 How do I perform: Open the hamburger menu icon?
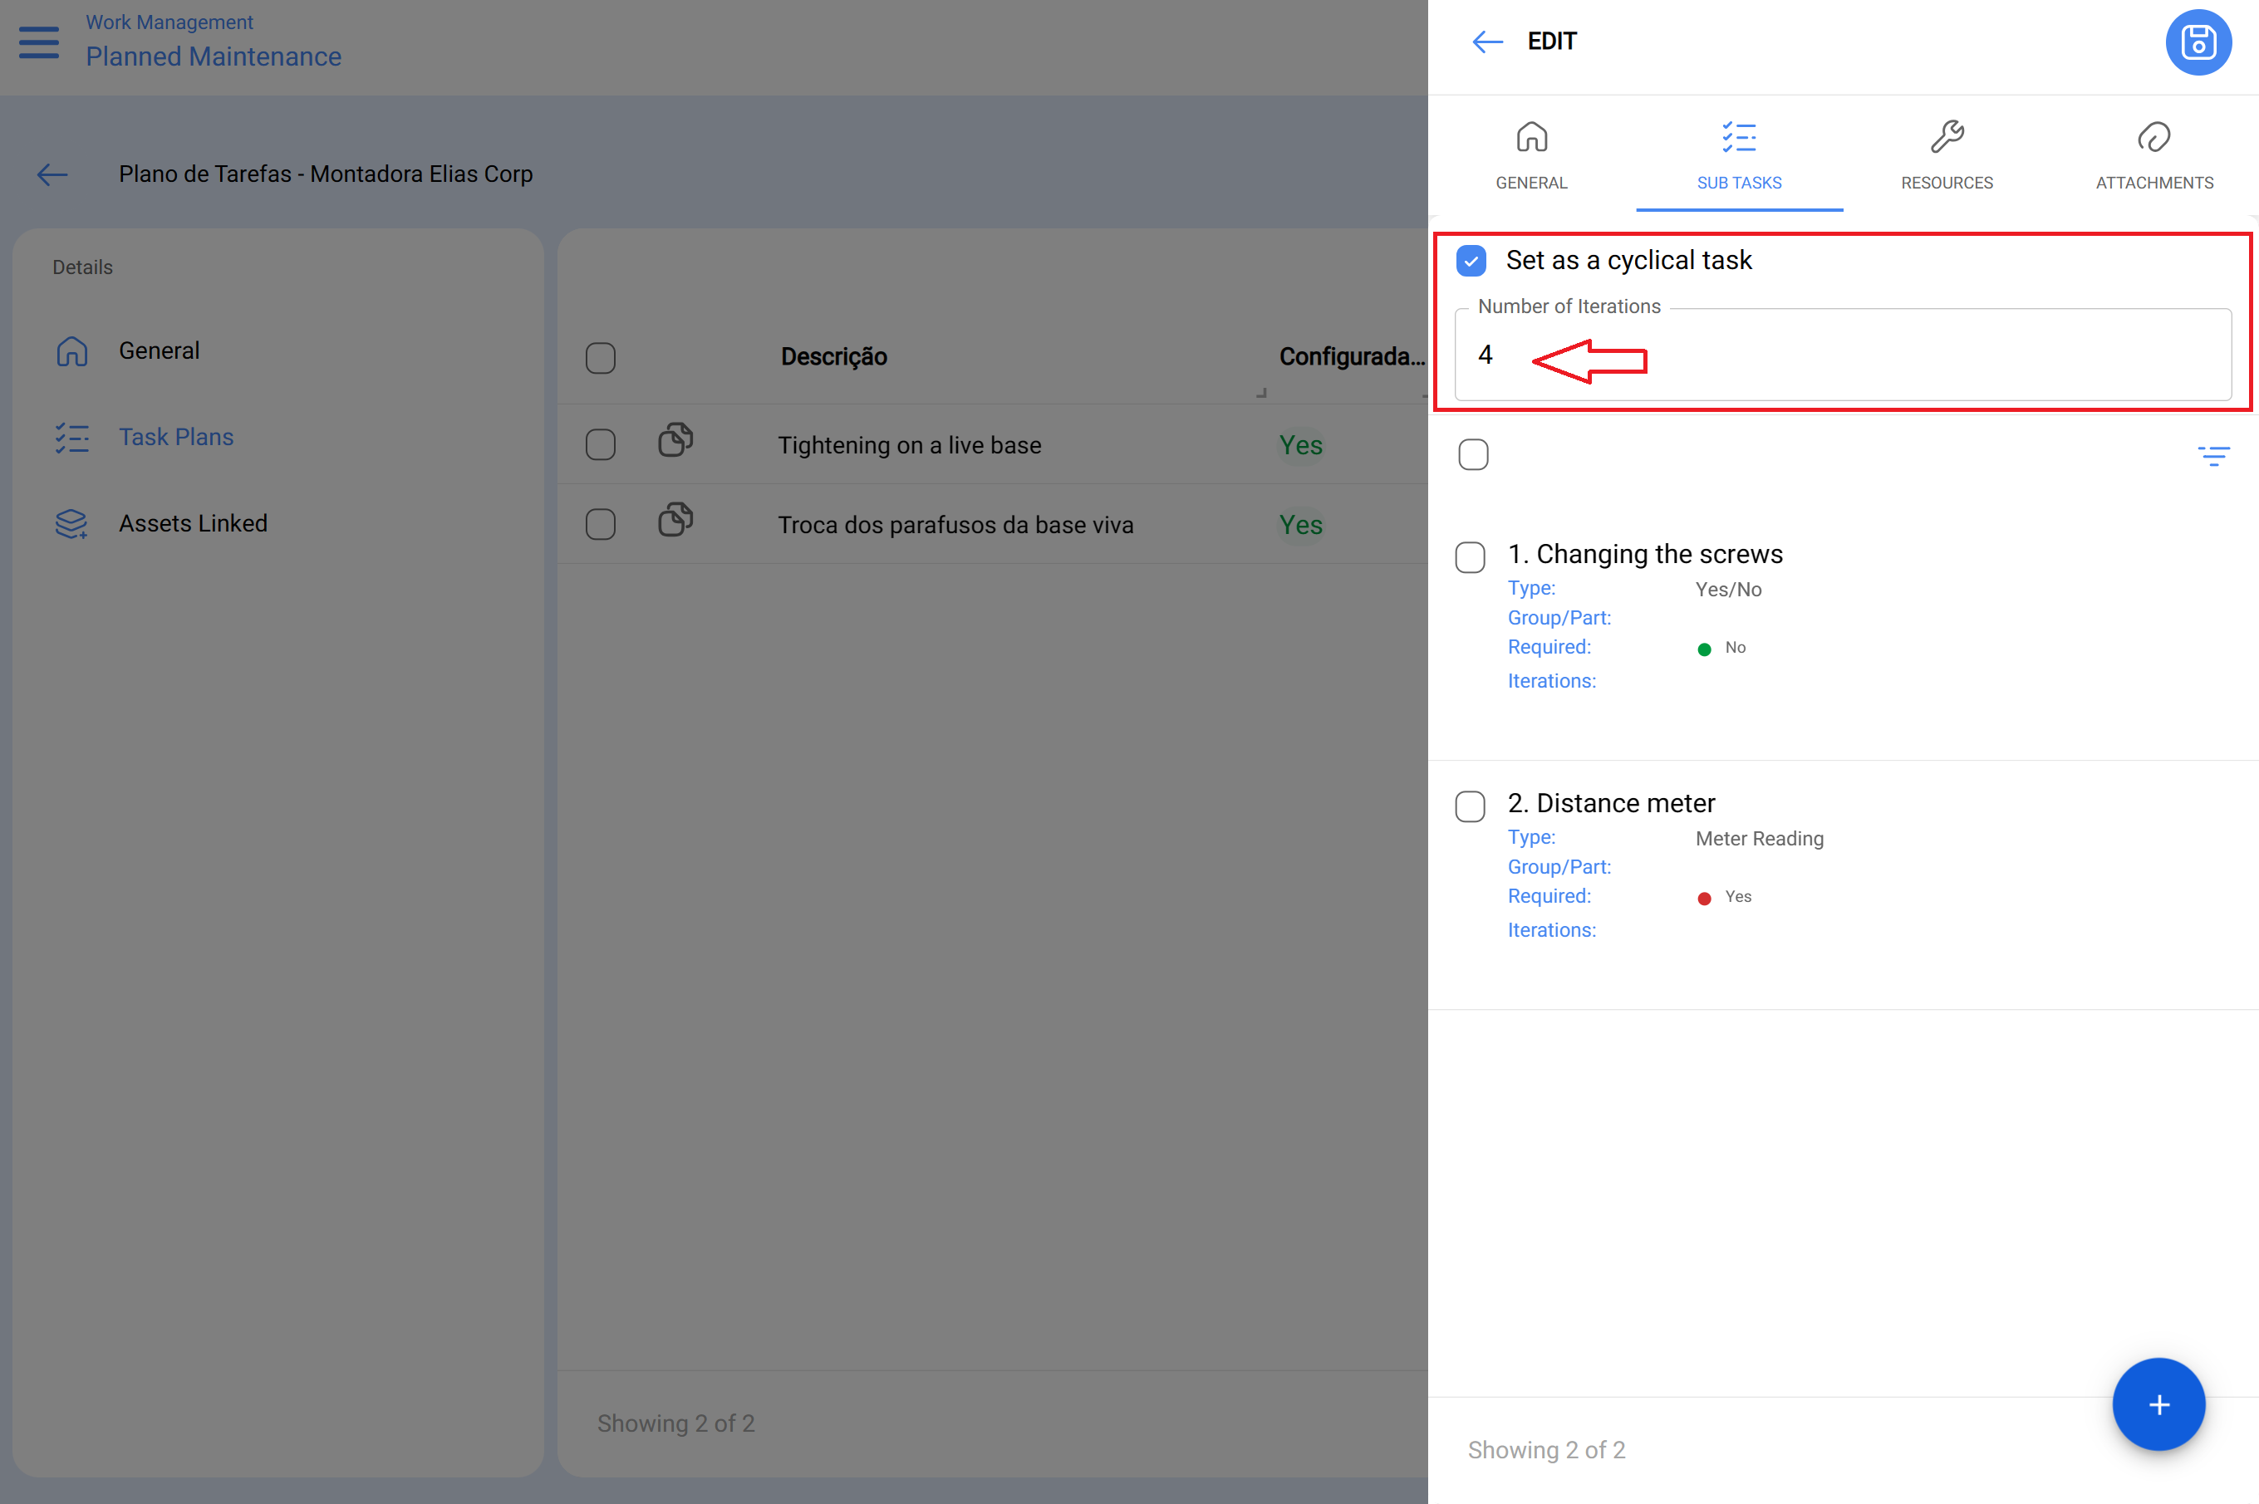point(39,42)
